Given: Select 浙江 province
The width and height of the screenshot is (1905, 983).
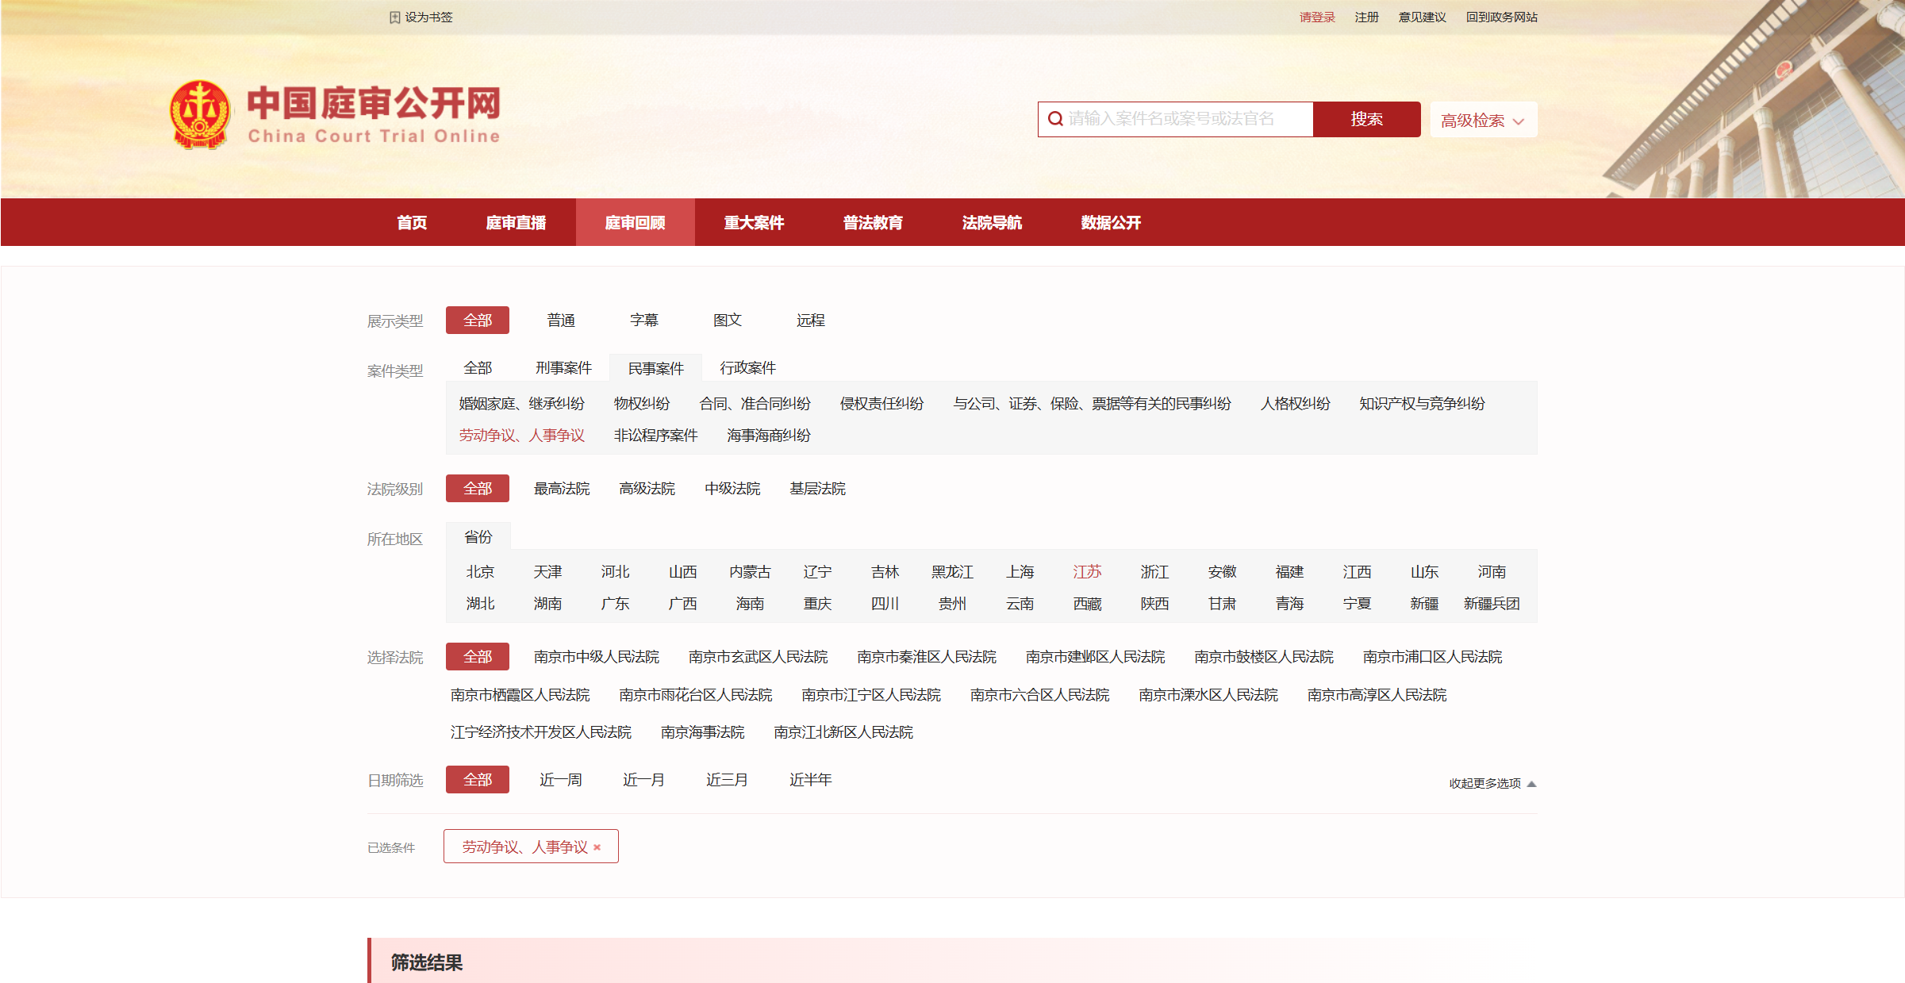Looking at the screenshot, I should click(x=1154, y=572).
